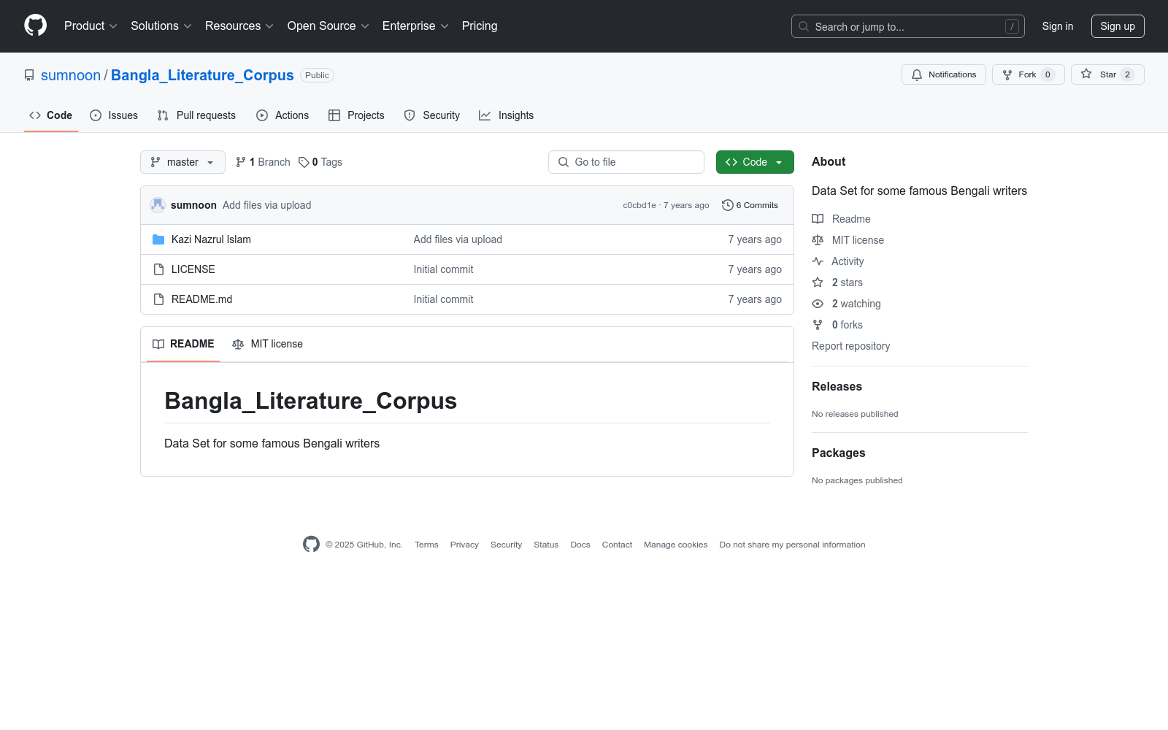Viewport: 1168px width, 730px height.
Task: Star the repository
Action: click(x=1107, y=74)
